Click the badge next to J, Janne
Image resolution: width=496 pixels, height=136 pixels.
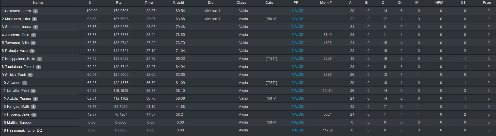(25, 83)
